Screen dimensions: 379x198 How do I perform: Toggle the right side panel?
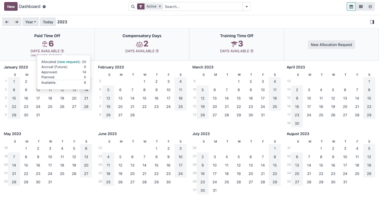coord(372,22)
